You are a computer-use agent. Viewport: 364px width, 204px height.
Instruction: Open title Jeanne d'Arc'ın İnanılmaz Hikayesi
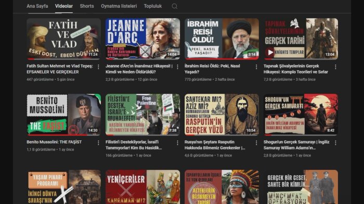click(139, 69)
